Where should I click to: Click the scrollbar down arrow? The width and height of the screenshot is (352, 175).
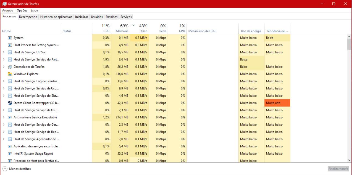(350, 160)
